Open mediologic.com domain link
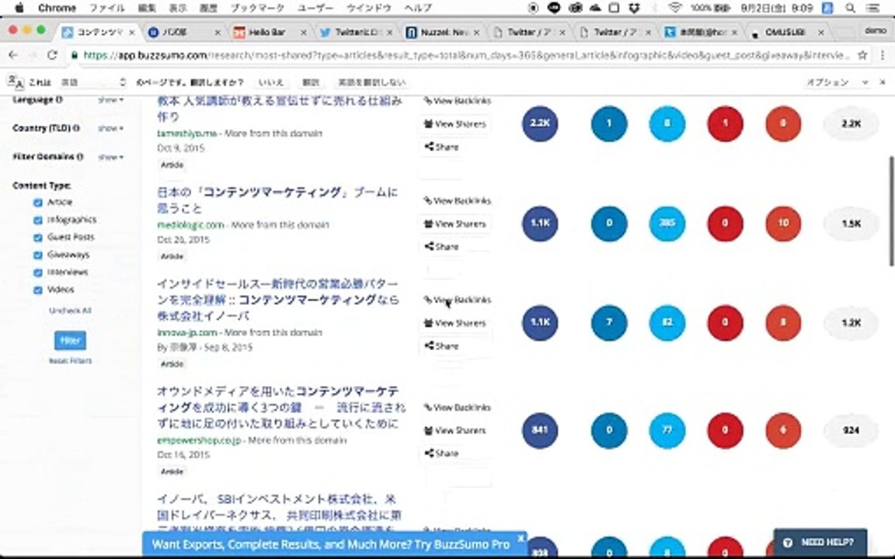Screen dimensions: 895x559 190,224
